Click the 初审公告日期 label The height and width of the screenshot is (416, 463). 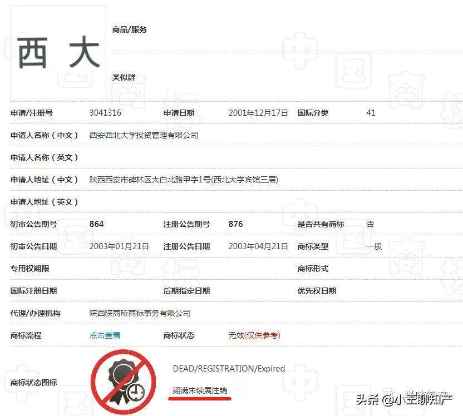[33, 246]
